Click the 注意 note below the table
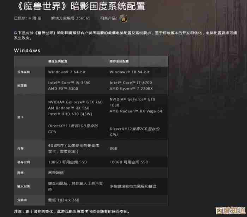 click(72, 211)
